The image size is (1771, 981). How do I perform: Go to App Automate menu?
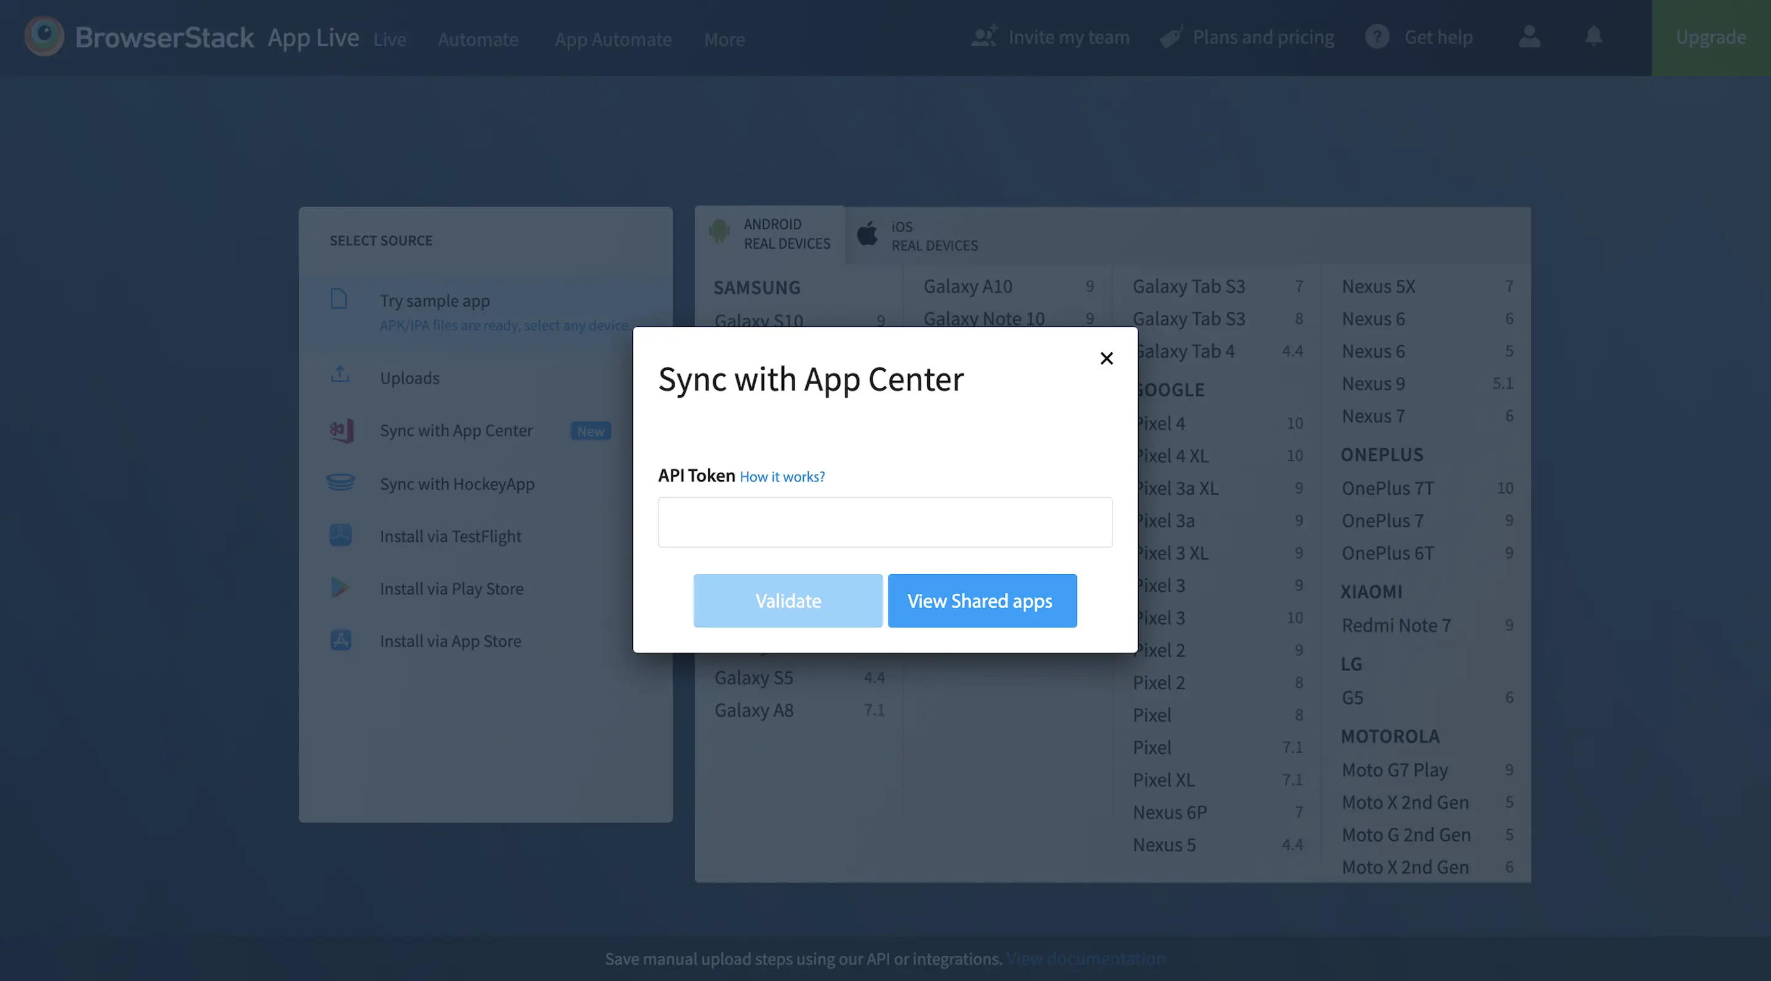612,40
